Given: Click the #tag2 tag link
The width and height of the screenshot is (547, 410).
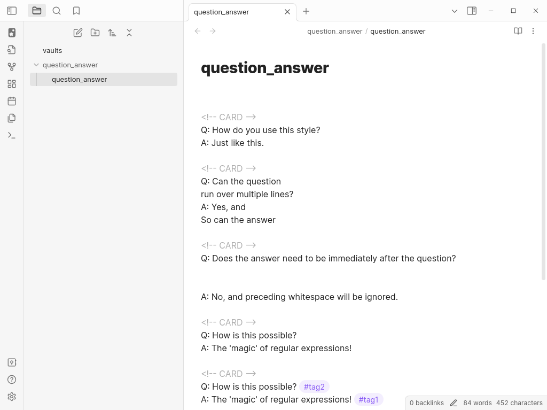Looking at the screenshot, I should 314,386.
